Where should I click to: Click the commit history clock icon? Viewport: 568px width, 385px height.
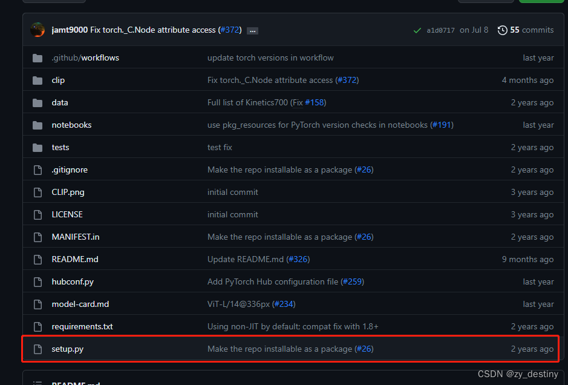coord(503,30)
